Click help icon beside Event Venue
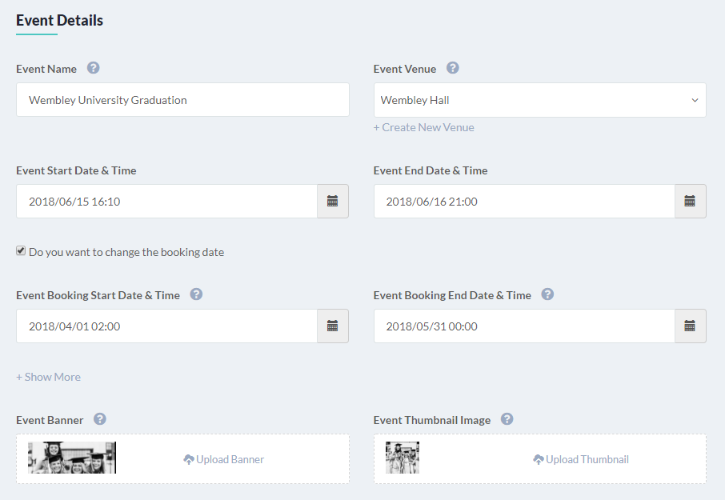The height and width of the screenshot is (500, 725). tap(453, 68)
